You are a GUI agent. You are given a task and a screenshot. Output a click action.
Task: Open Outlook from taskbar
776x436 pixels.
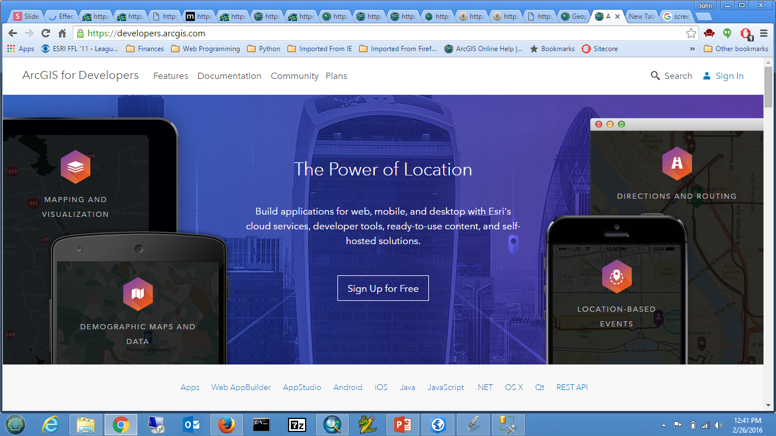191,424
